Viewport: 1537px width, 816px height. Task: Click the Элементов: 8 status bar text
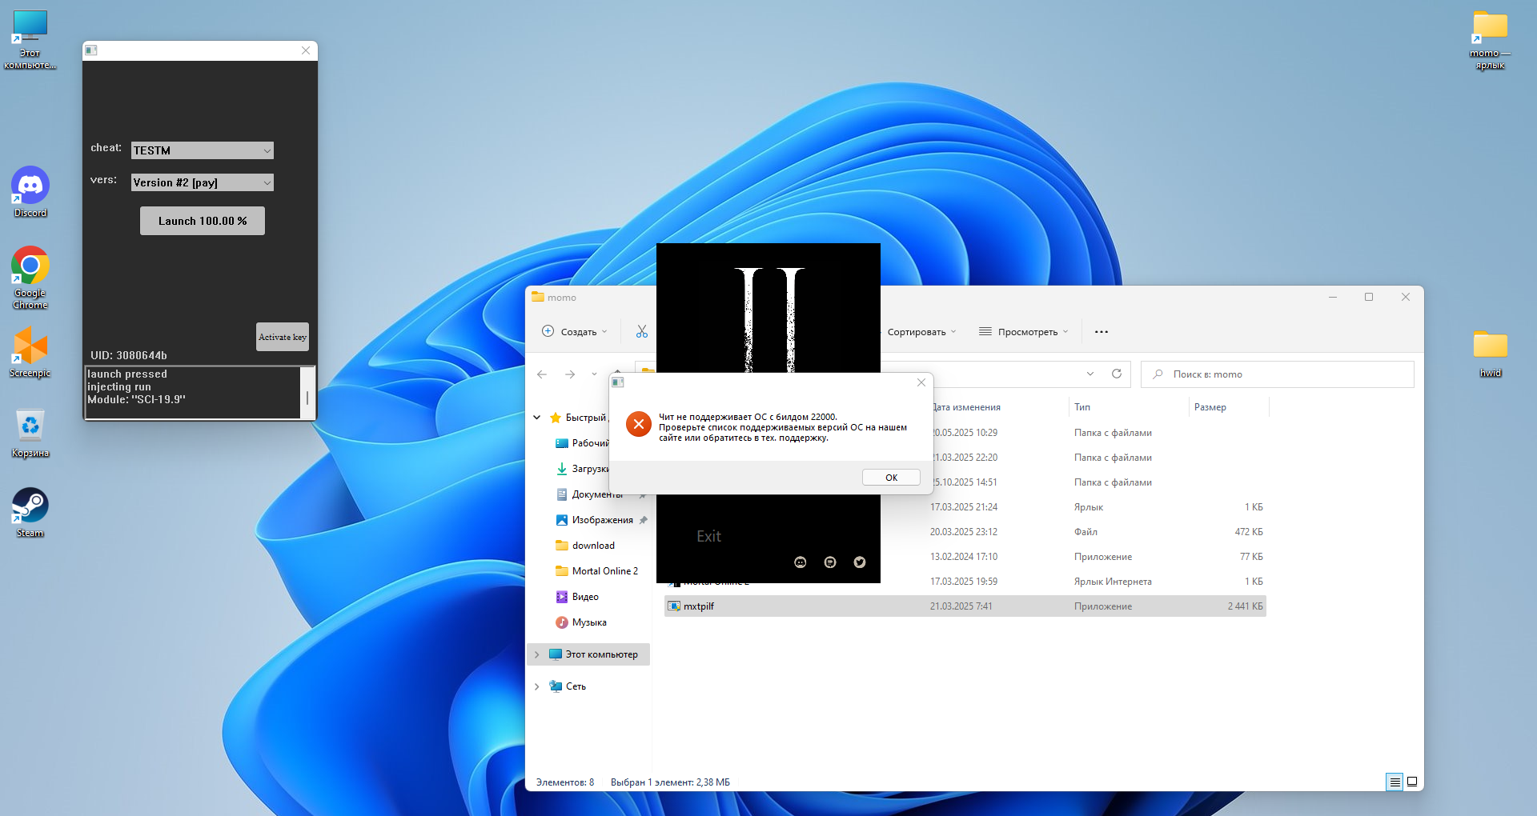tap(565, 782)
